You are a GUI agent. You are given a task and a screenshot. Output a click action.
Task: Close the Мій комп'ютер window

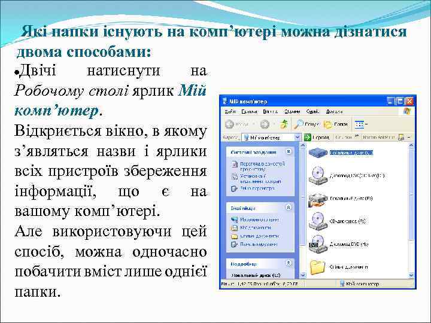pyautogui.click(x=409, y=101)
